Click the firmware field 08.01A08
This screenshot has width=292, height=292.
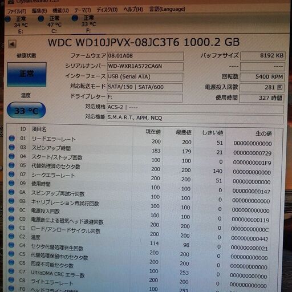click(x=145, y=56)
